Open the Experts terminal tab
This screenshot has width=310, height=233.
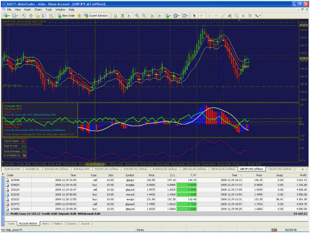coord(71,224)
